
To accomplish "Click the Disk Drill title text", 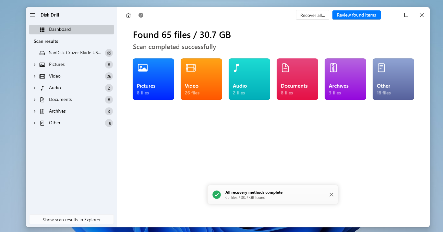I will [x=50, y=15].
